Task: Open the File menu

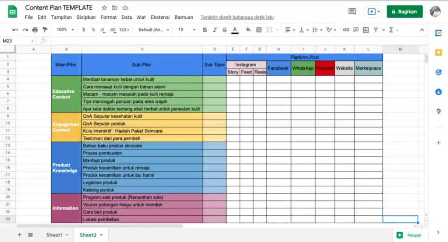Action: point(28,17)
